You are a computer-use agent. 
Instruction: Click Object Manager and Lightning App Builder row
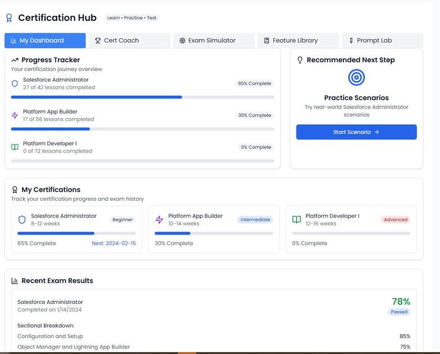(x=214, y=347)
